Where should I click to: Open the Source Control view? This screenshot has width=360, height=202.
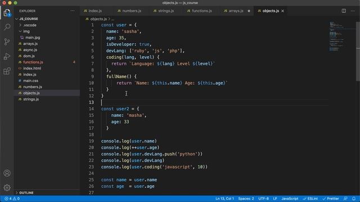click(7, 42)
